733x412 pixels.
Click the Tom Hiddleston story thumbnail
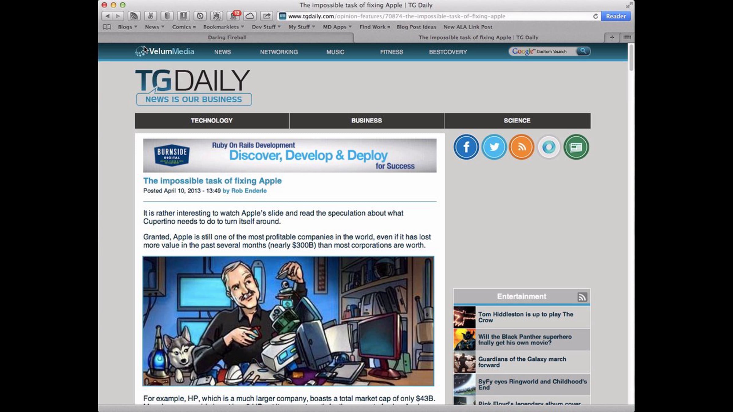pyautogui.click(x=464, y=317)
